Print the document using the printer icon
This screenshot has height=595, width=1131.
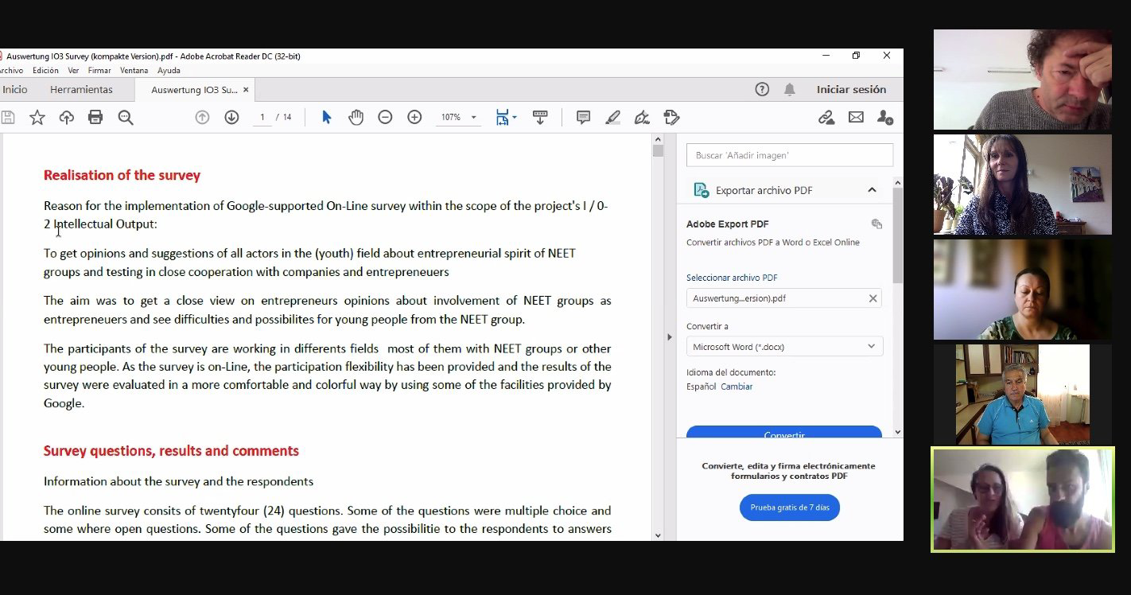click(x=95, y=118)
